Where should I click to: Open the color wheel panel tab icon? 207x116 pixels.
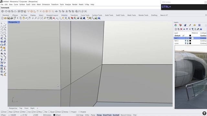coord(176,25)
